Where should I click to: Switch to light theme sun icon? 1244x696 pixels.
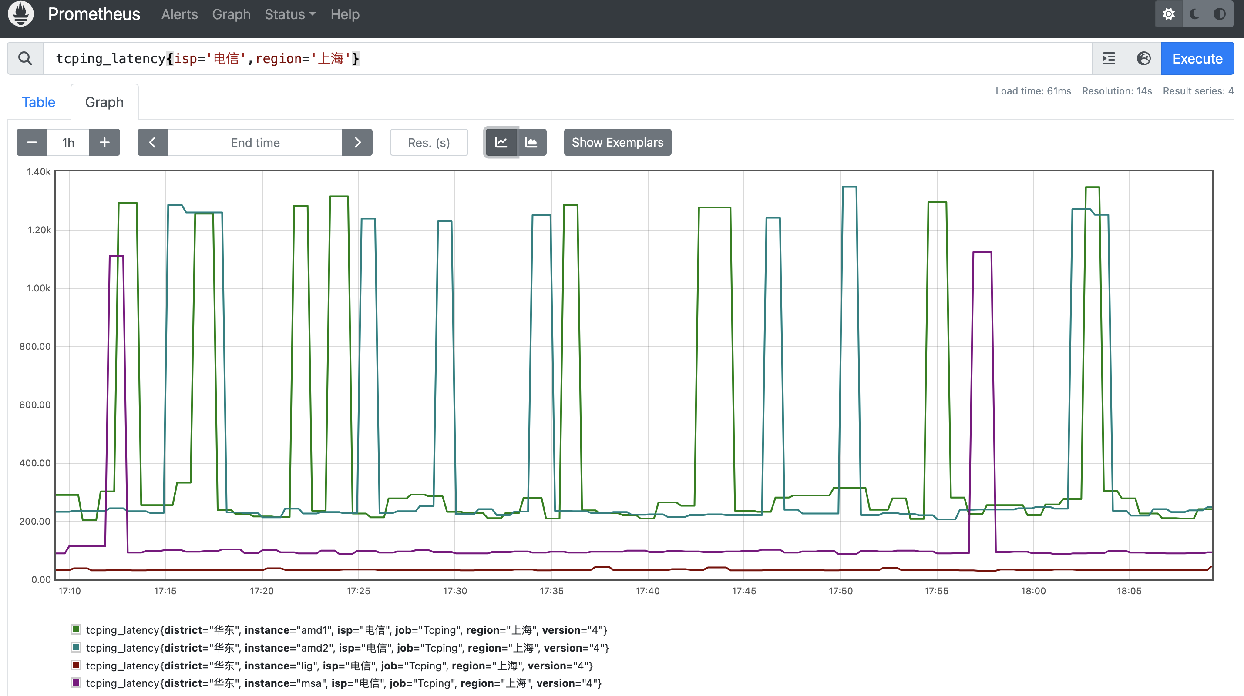tap(1168, 14)
